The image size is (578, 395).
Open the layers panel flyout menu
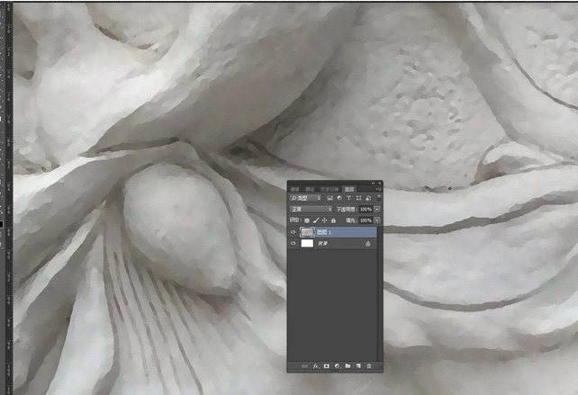click(378, 189)
